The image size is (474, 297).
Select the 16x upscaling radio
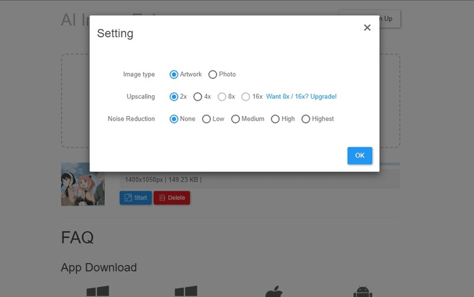click(245, 96)
